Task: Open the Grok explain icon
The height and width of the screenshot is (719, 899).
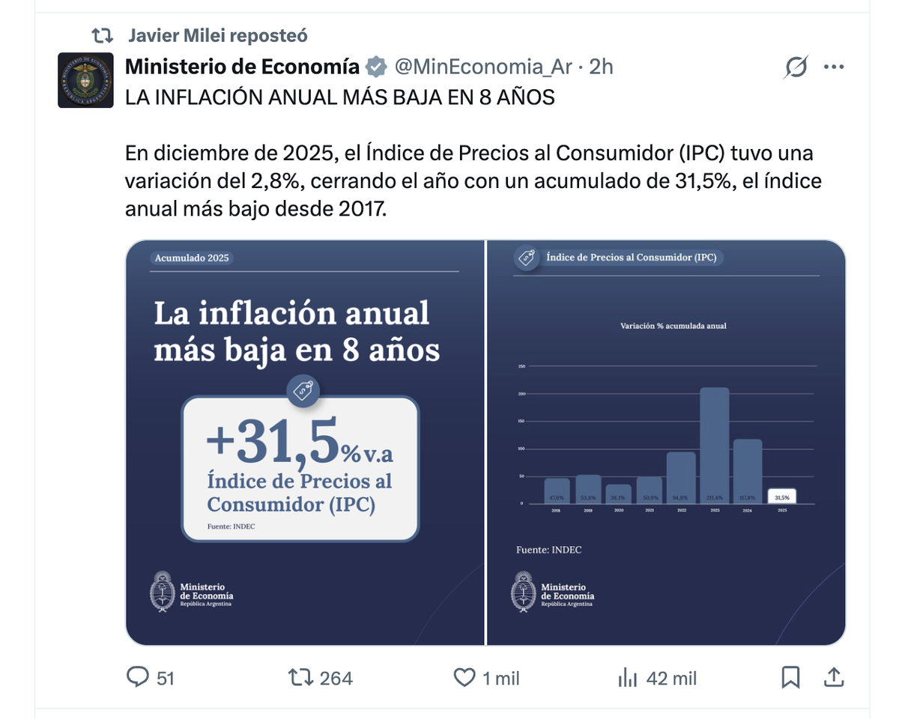Action: (x=796, y=67)
